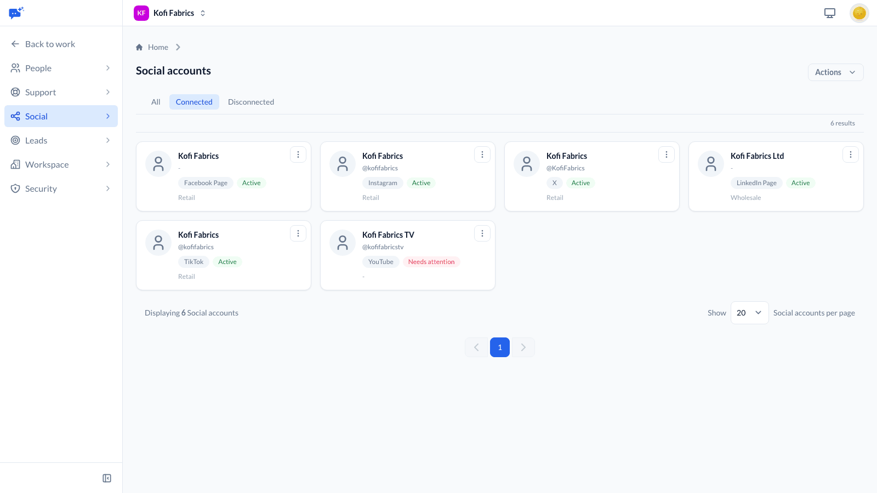Select page 1 in pagination
Viewport: 877px width, 493px height.
pos(500,347)
